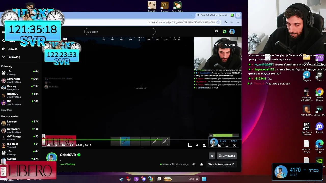Open Epic Games Launcher desktop shortcut
Screen dimensions: 326x183
(307, 129)
